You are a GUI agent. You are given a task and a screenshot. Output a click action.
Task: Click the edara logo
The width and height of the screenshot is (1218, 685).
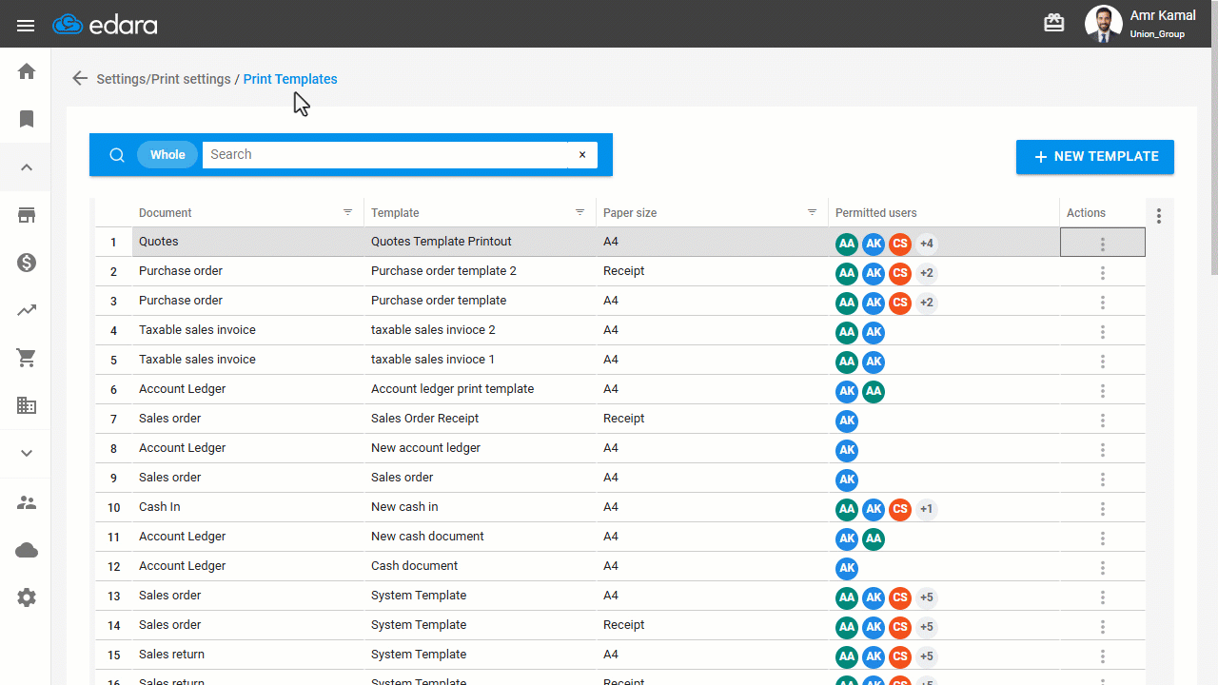point(105,25)
